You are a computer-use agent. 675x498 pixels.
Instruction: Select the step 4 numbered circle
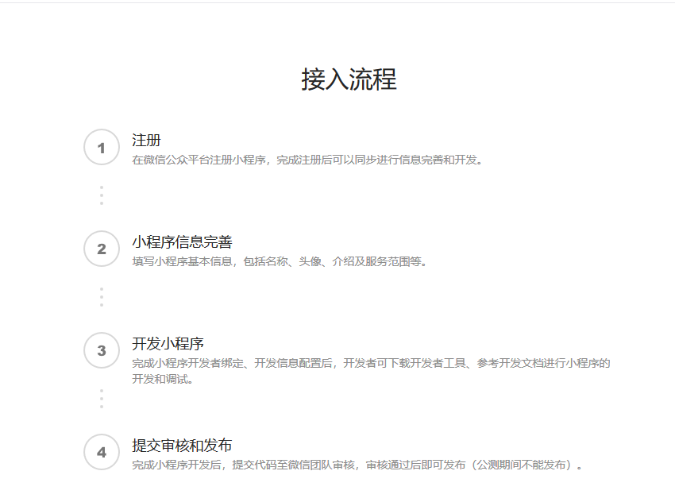click(x=101, y=452)
